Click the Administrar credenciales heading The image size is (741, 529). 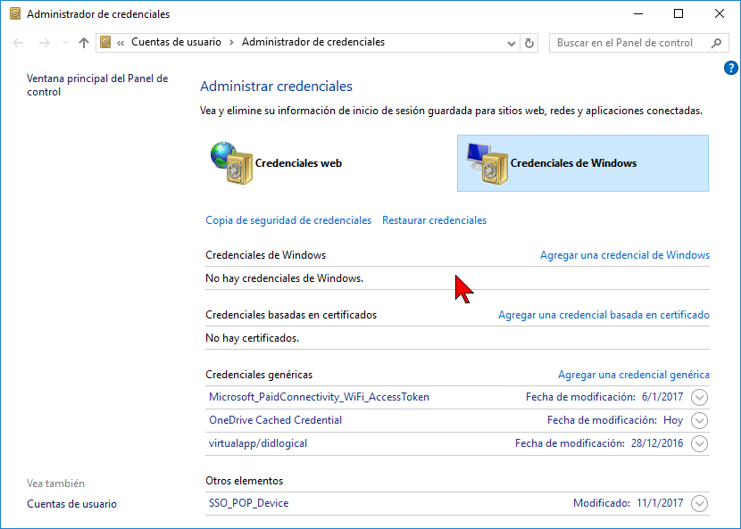(276, 86)
